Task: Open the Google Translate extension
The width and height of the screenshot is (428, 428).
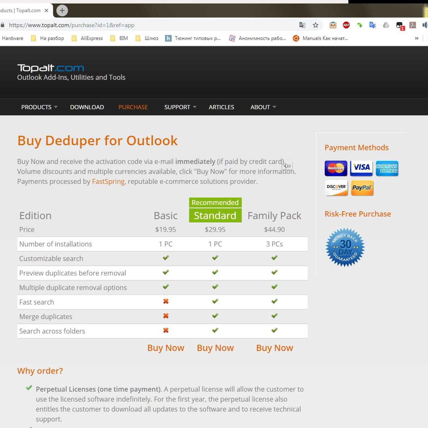Action: (x=373, y=25)
